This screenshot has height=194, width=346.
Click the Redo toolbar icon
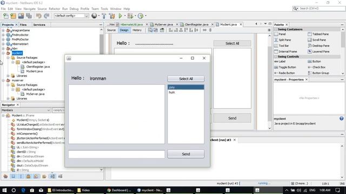pyautogui.click(x=46, y=16)
